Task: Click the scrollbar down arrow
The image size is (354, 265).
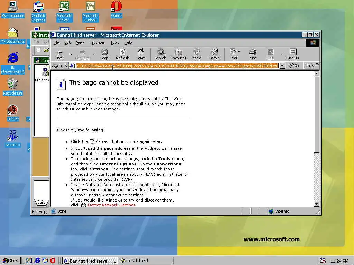Action: pyautogui.click(x=317, y=204)
